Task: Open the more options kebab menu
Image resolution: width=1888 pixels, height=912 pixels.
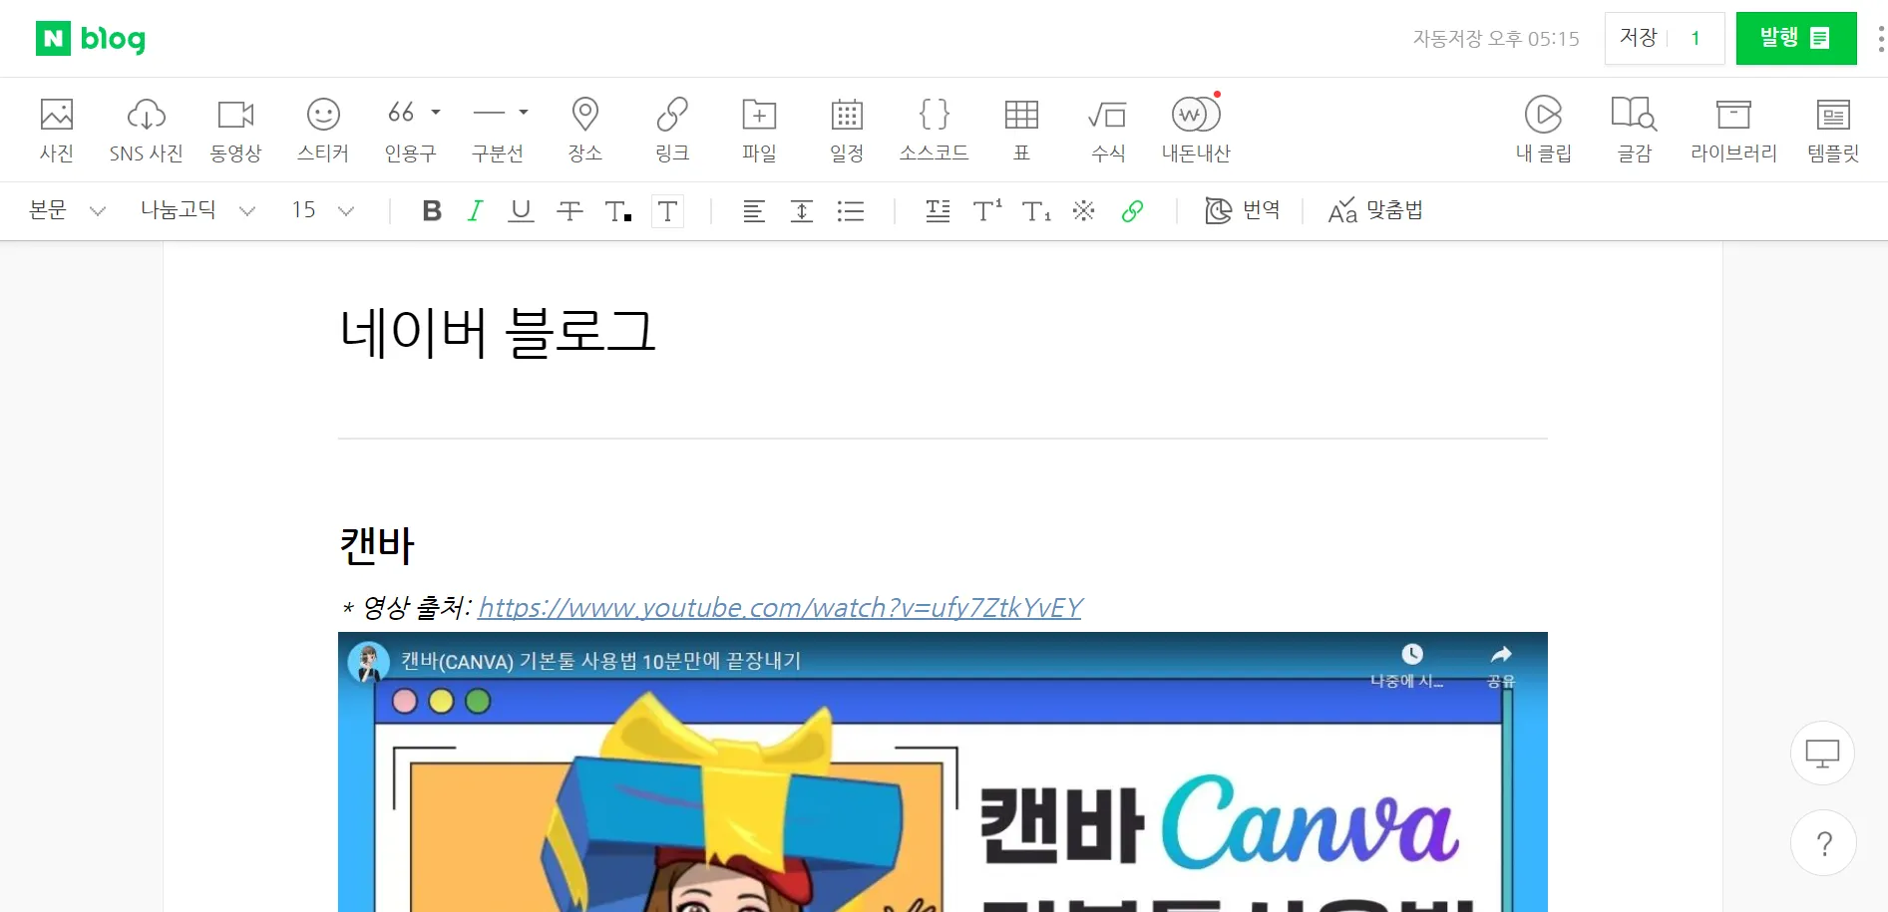Action: click(x=1880, y=39)
